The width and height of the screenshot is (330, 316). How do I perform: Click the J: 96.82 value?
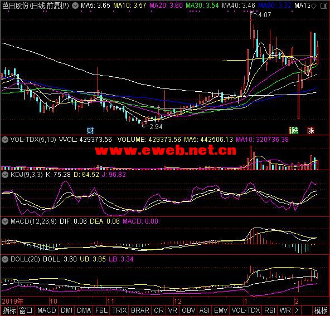point(114,175)
